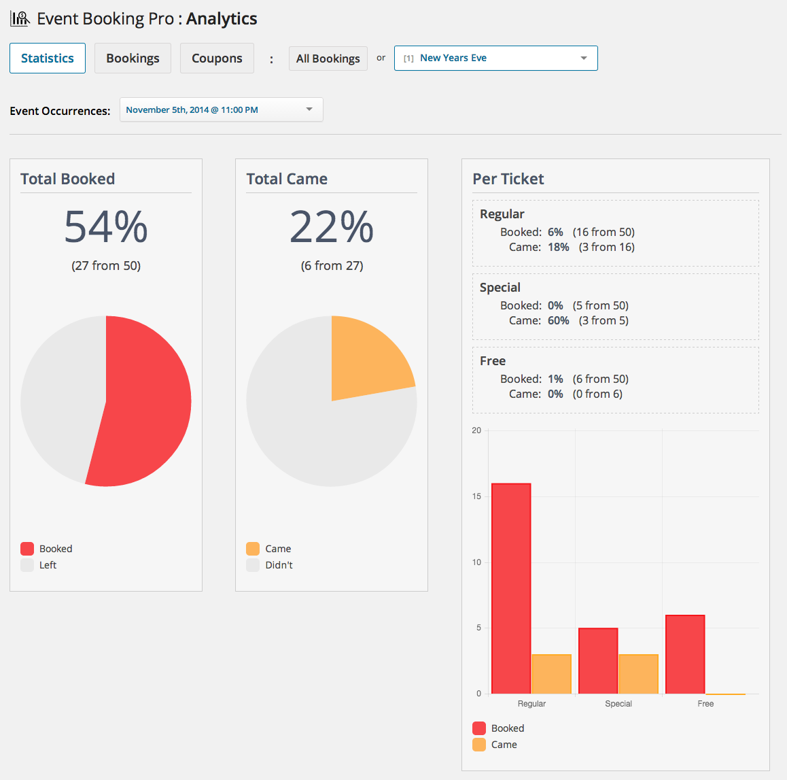This screenshot has width=787, height=780.
Task: Open the New Years Eve event dropdown
Action: tap(495, 58)
